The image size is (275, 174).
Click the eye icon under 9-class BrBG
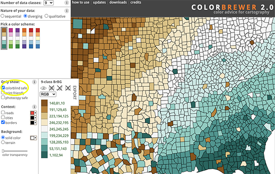pos(44,88)
